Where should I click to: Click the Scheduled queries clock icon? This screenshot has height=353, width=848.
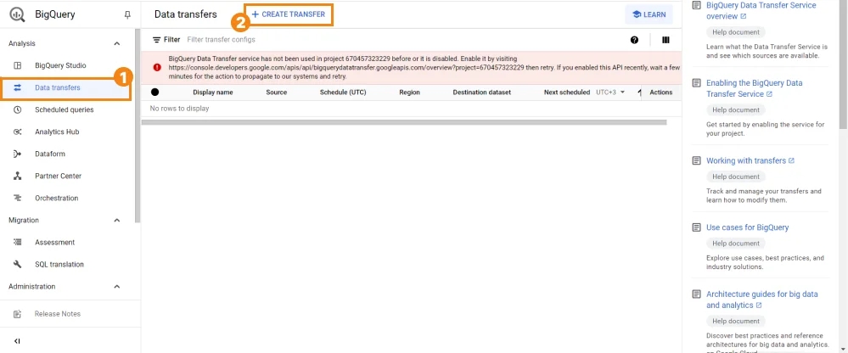point(17,109)
